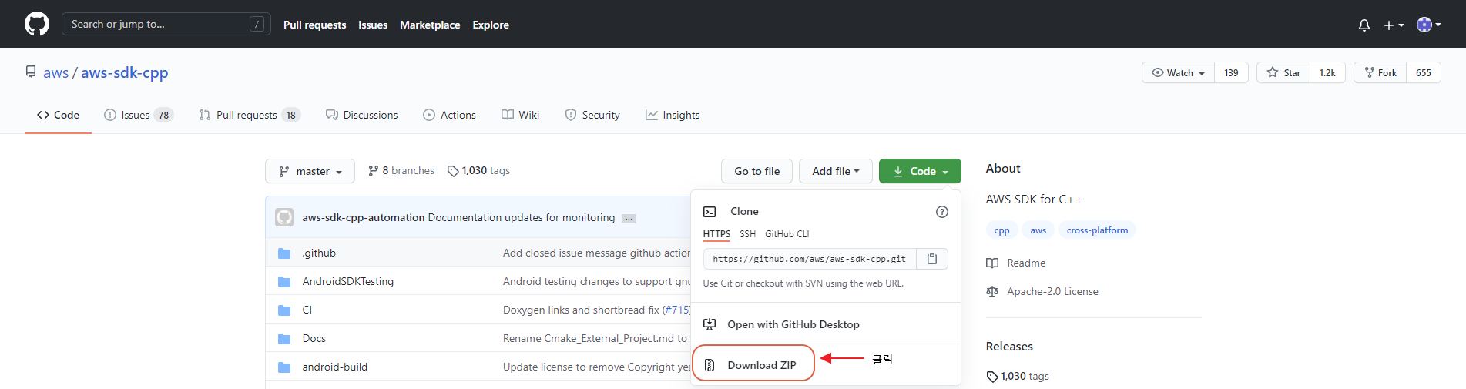Image resolution: width=1466 pixels, height=389 pixels.
Task: Open the Update license commit message
Action: click(597, 367)
